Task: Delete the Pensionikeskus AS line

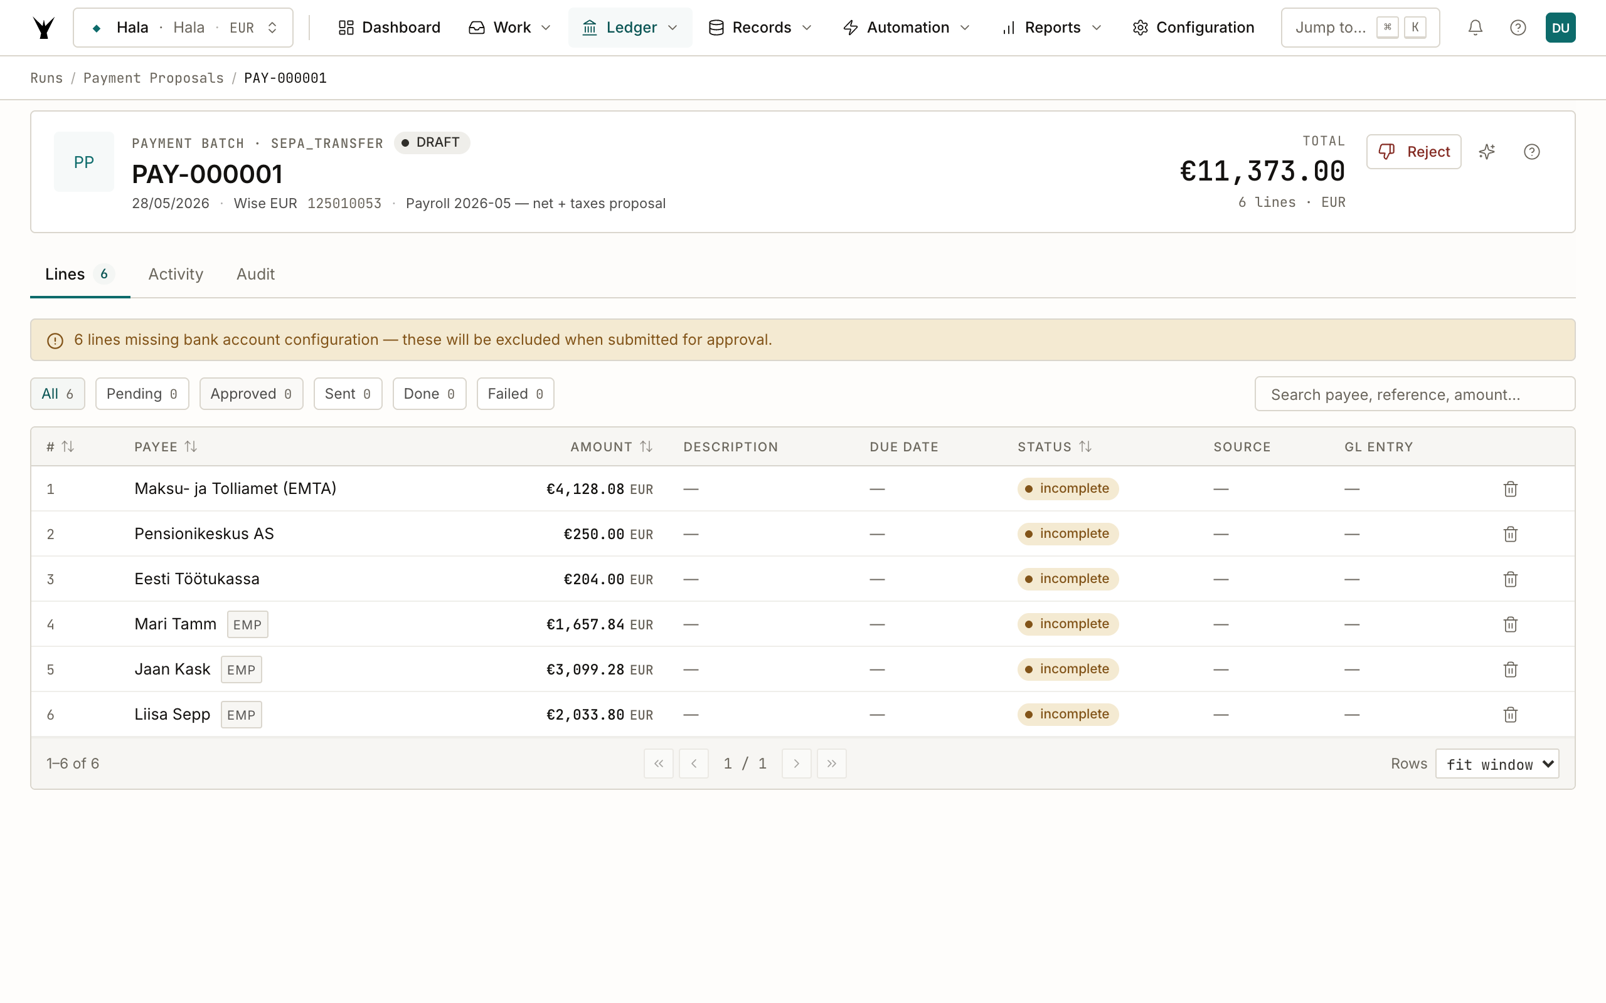Action: click(x=1511, y=534)
